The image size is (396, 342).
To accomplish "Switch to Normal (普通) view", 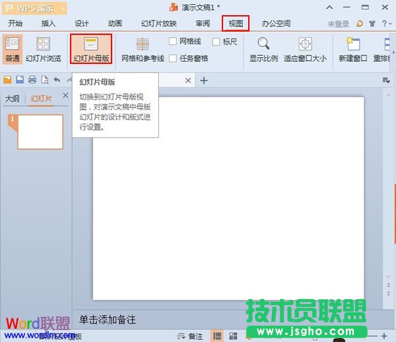I will (x=13, y=49).
